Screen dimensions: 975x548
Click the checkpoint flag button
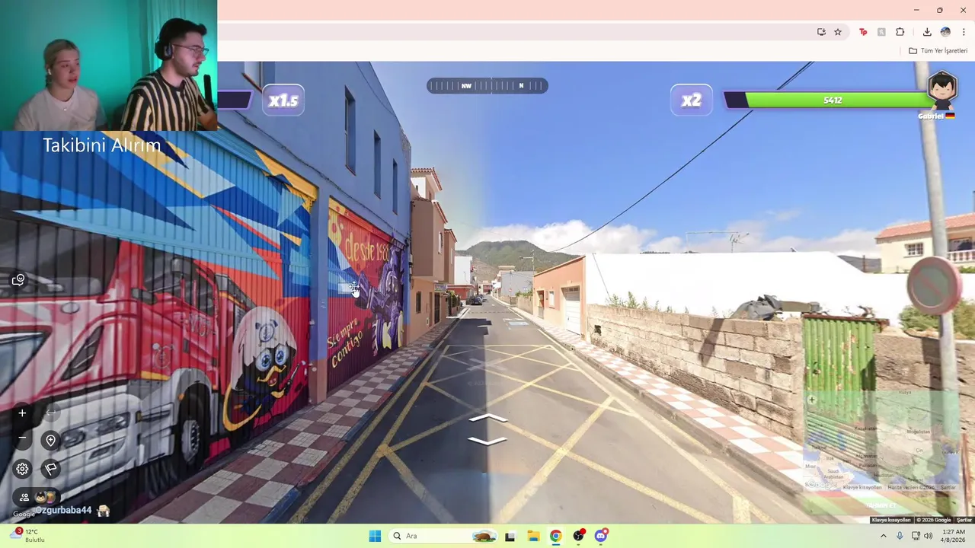coord(51,469)
